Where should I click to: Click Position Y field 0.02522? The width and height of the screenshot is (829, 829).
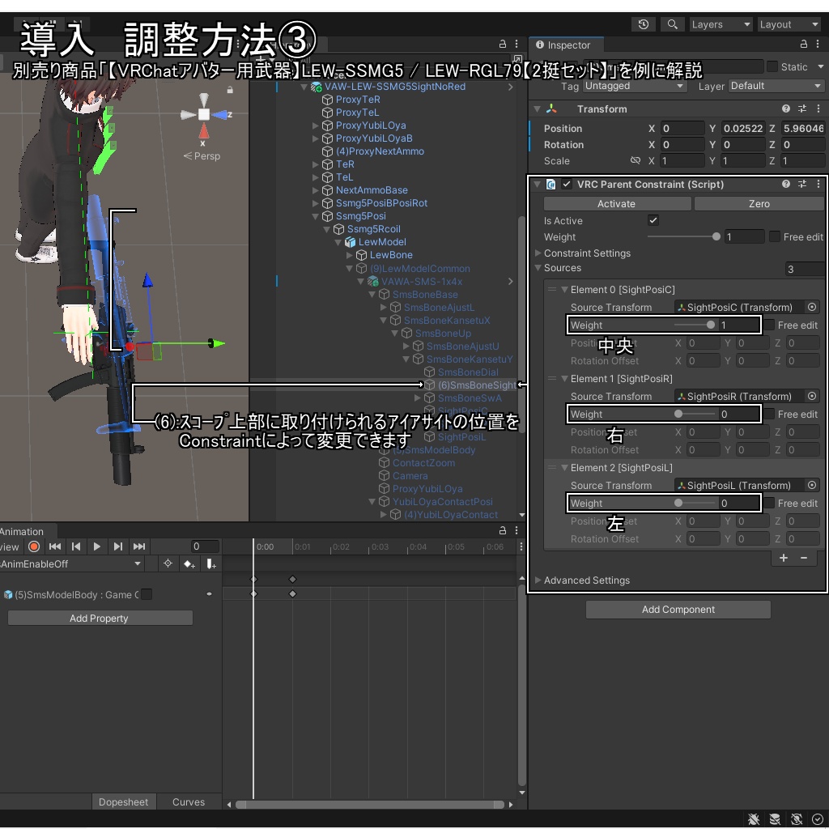pos(742,129)
